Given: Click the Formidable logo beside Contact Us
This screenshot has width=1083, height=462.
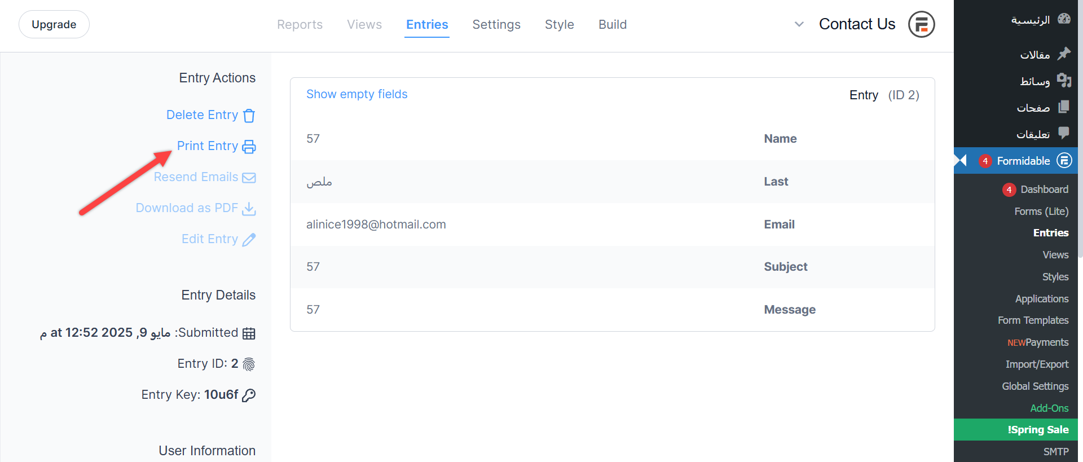Looking at the screenshot, I should [921, 24].
